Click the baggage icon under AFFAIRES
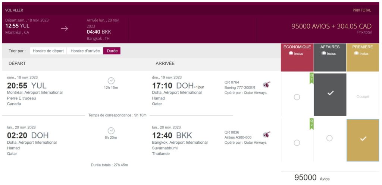 [x=324, y=53]
